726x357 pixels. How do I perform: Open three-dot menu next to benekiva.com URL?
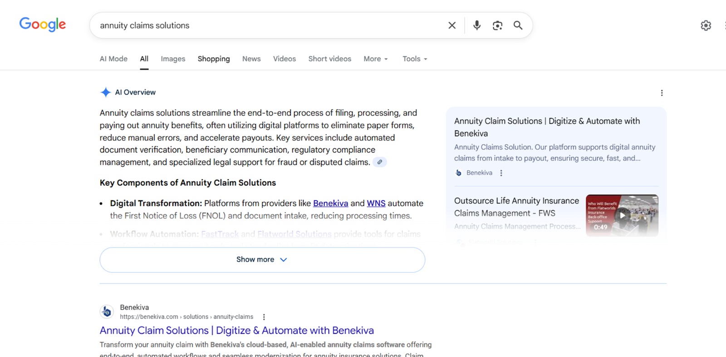264,317
